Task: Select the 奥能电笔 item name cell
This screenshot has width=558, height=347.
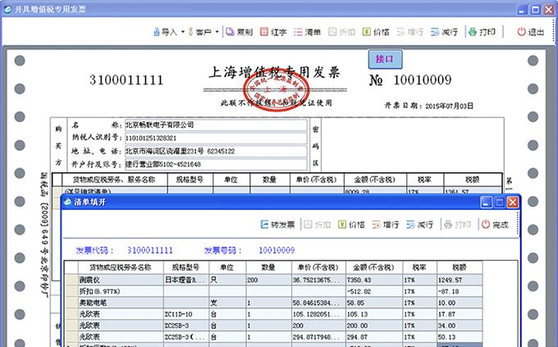Action: click(121, 303)
